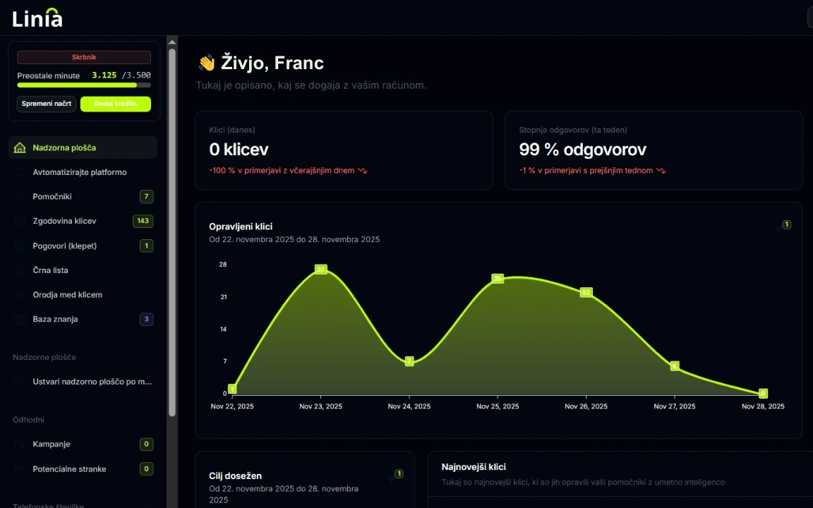
Task: Click the 143 badge beside Zgodovina klicev
Action: coord(143,222)
